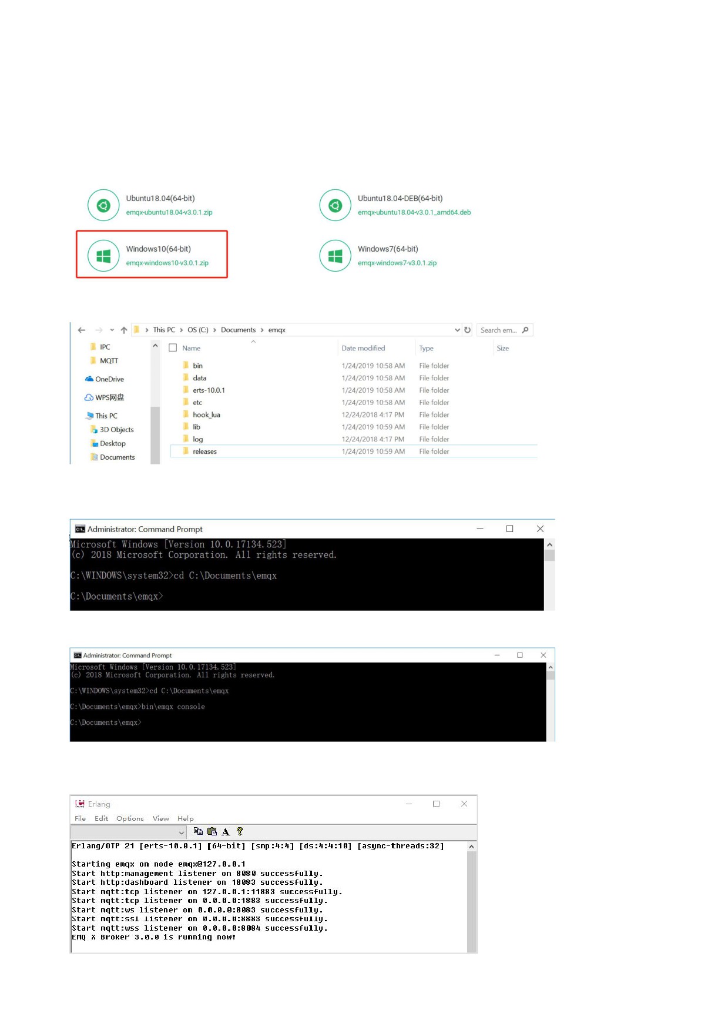Image resolution: width=728 pixels, height=1030 pixels.
Task: Toggle the select-all checkbox in Name header
Action: tap(173, 348)
